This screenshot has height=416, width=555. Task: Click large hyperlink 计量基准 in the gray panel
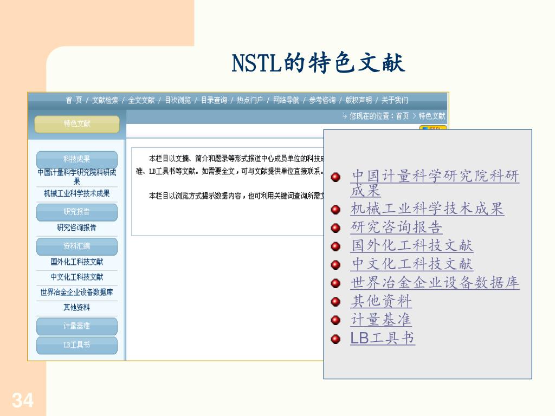point(381,320)
